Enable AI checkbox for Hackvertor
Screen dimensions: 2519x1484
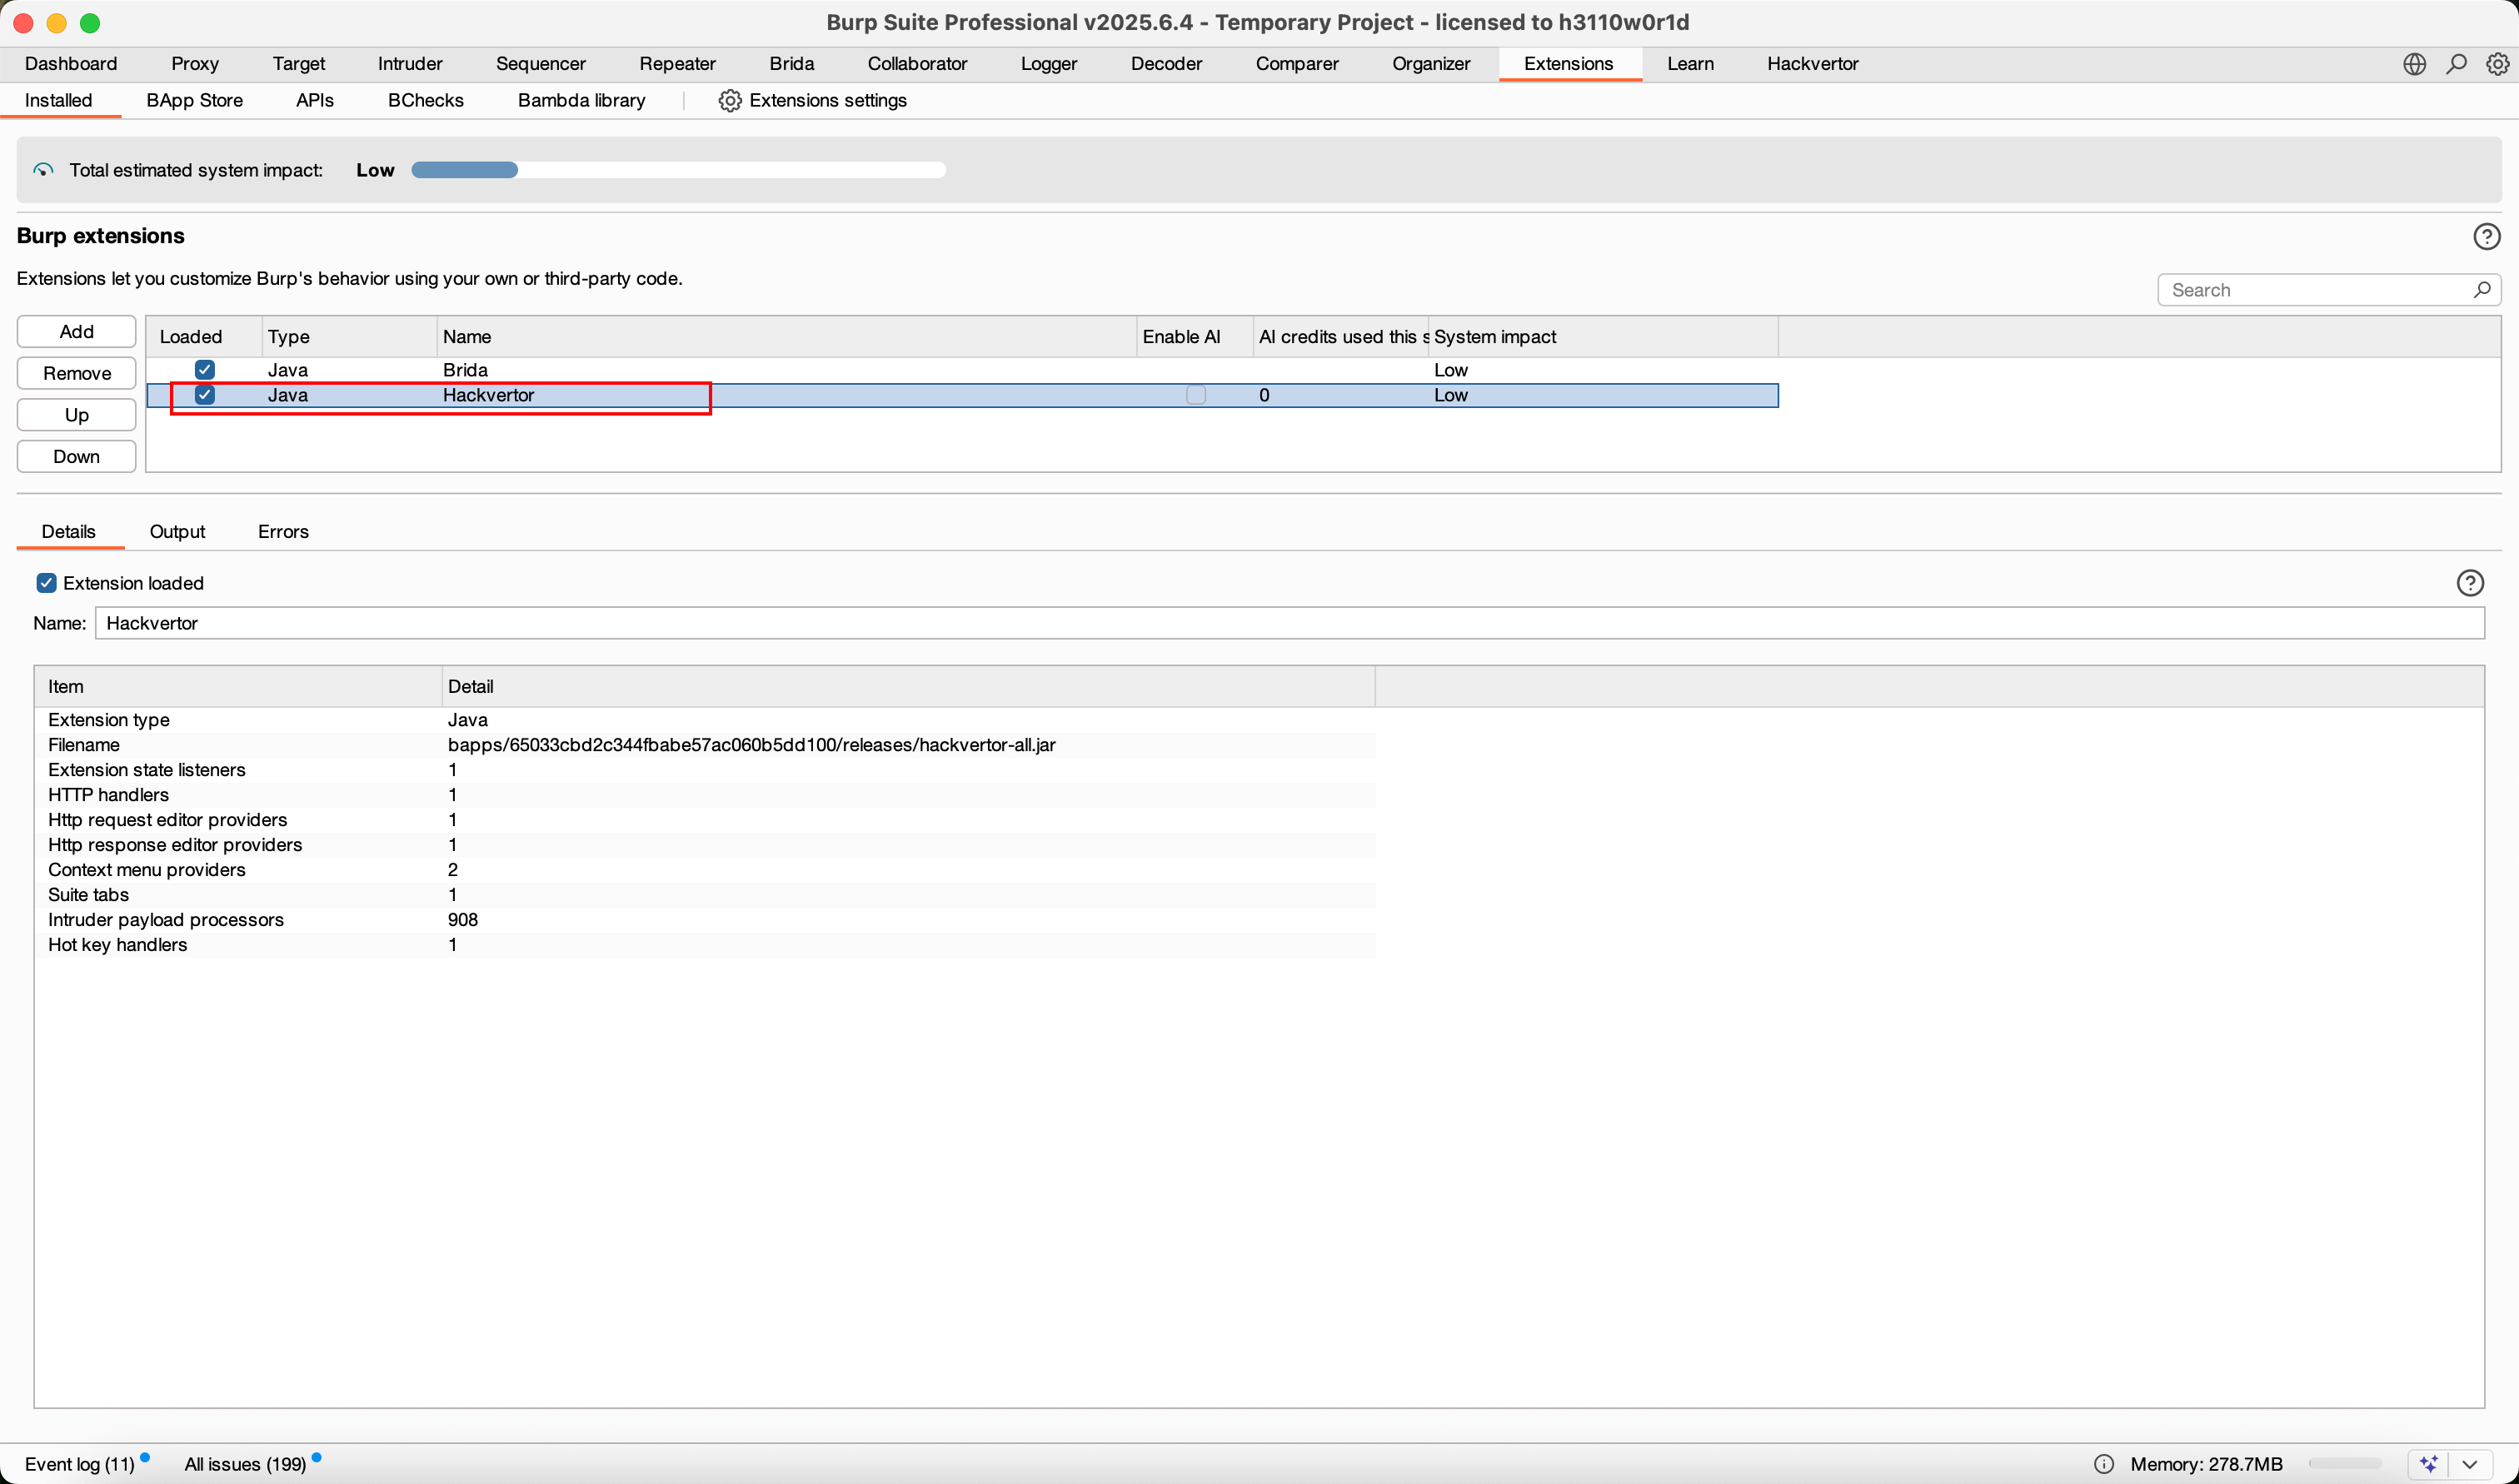click(x=1195, y=395)
